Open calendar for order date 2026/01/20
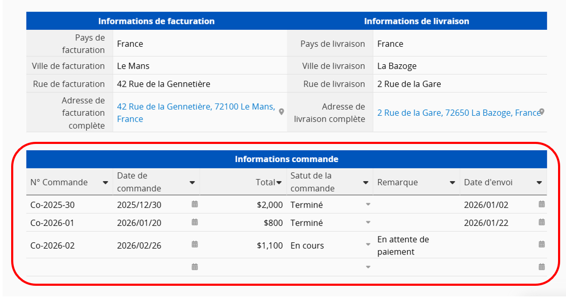This screenshot has width=566, height=298. click(x=195, y=222)
